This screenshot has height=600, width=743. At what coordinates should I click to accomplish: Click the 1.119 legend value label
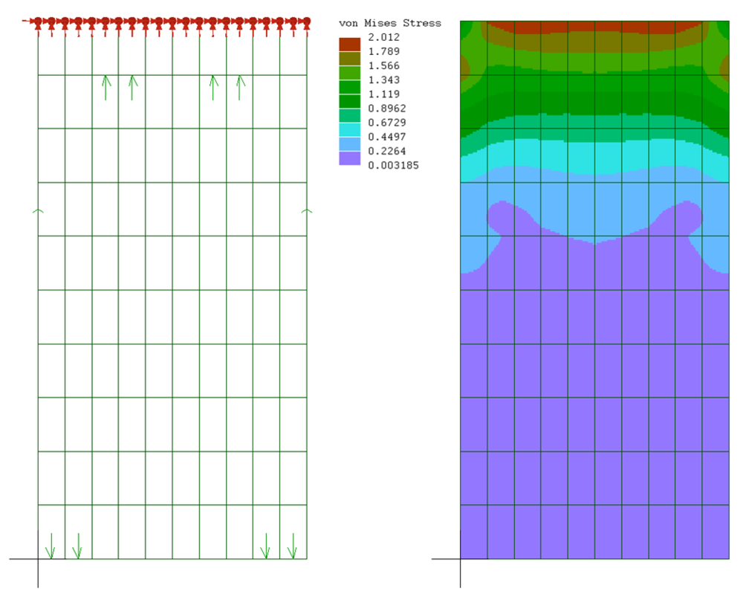pos(383,94)
